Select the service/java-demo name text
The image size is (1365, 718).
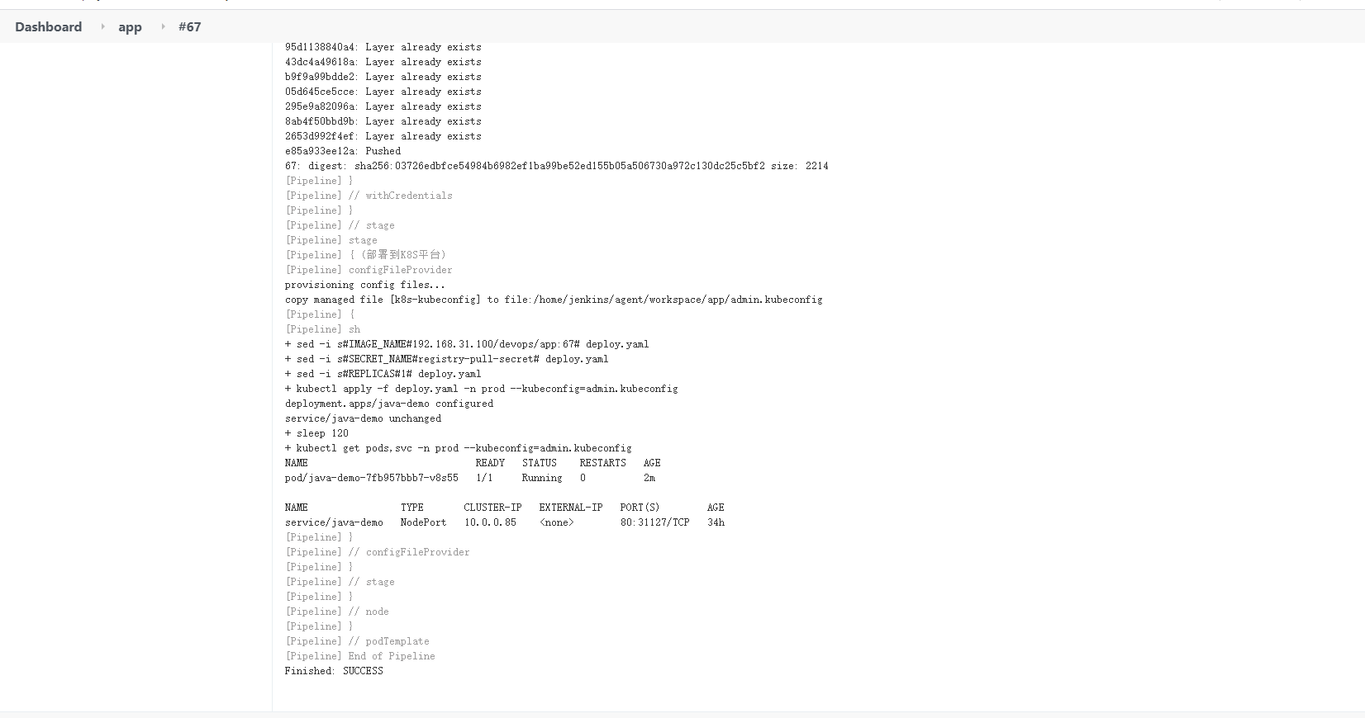tap(334, 522)
